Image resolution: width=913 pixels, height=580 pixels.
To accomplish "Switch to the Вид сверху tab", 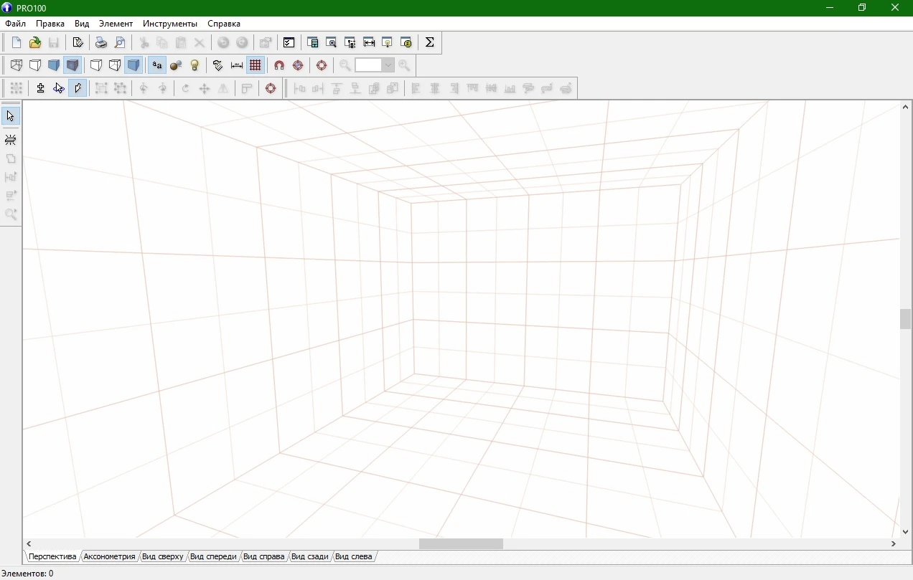I will click(x=163, y=556).
